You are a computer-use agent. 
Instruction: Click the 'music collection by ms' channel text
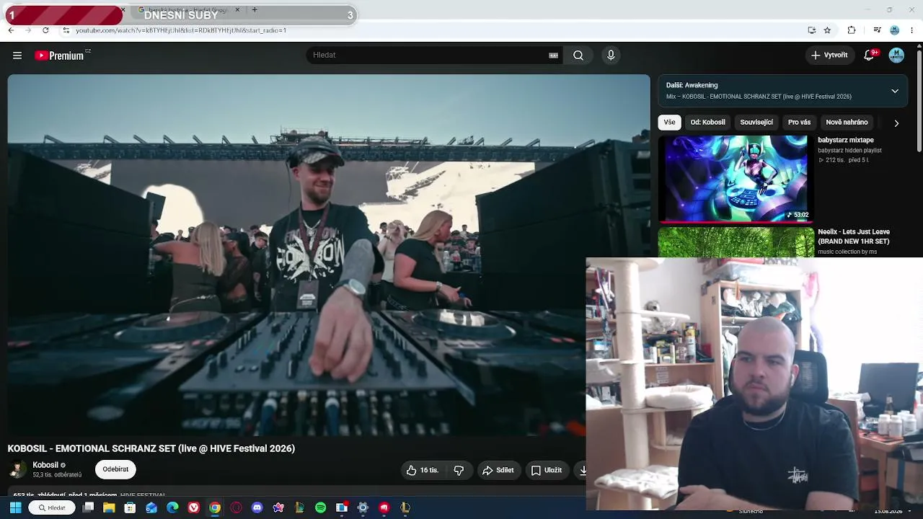pos(847,252)
